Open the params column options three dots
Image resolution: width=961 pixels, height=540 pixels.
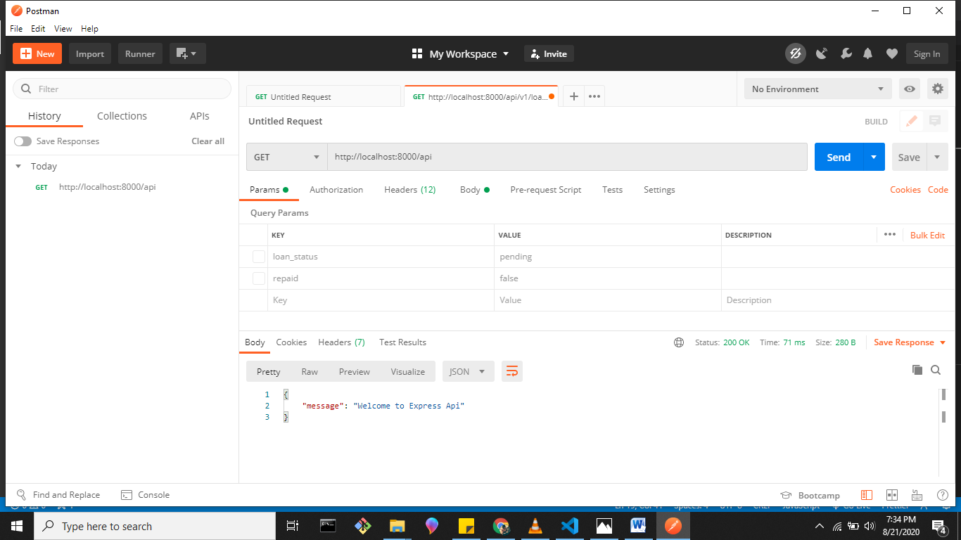click(x=889, y=235)
